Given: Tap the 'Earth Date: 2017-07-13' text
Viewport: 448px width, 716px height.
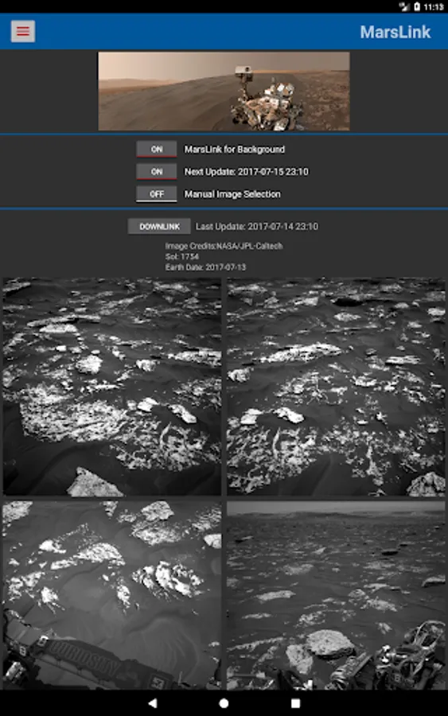Looking at the screenshot, I should coord(205,267).
